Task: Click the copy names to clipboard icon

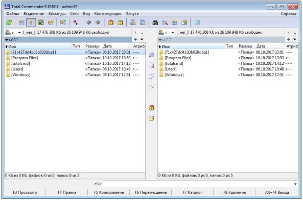Action: coord(184,22)
